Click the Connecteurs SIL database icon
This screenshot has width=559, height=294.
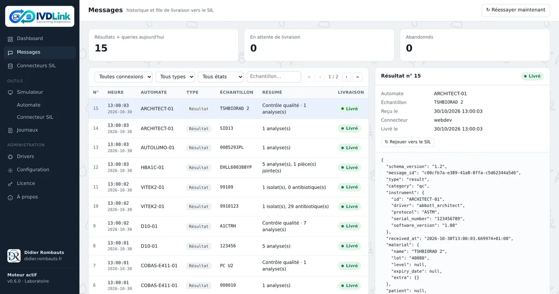click(x=10, y=66)
